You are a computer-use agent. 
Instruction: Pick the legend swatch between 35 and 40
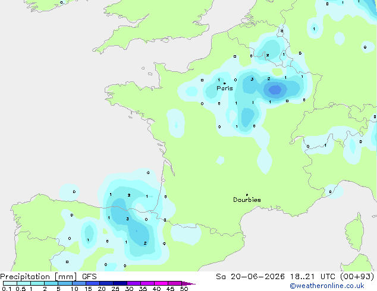point(147,283)
